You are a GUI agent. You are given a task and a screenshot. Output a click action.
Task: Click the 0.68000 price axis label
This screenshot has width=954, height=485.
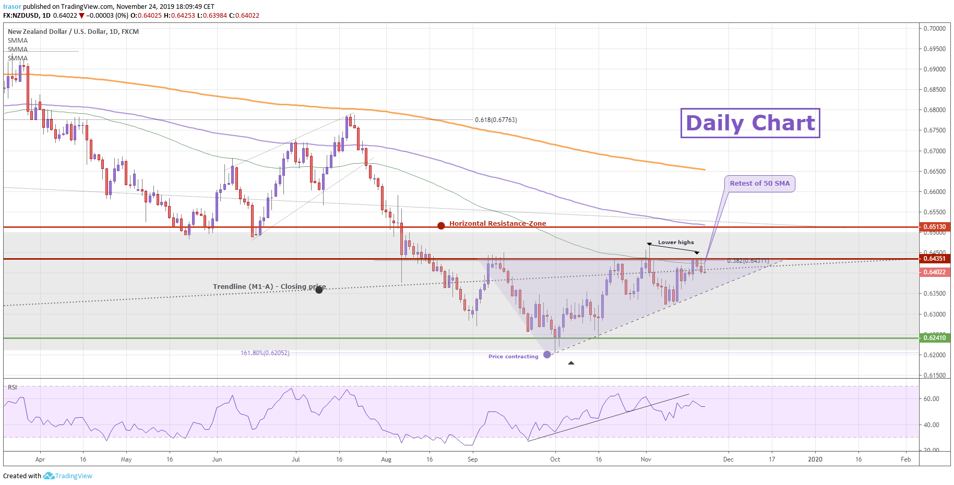[x=934, y=110]
